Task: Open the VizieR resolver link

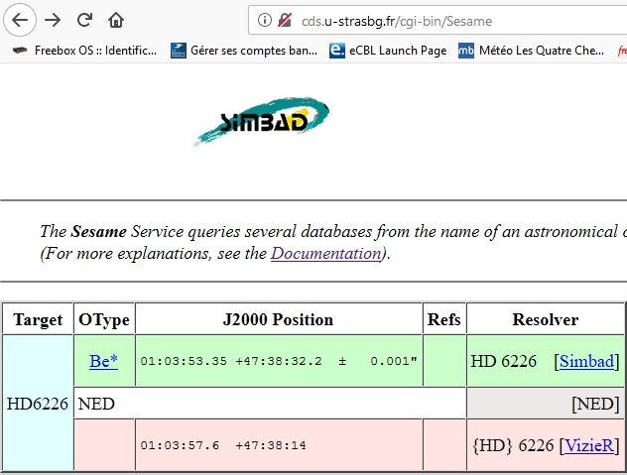Action: click(x=589, y=445)
